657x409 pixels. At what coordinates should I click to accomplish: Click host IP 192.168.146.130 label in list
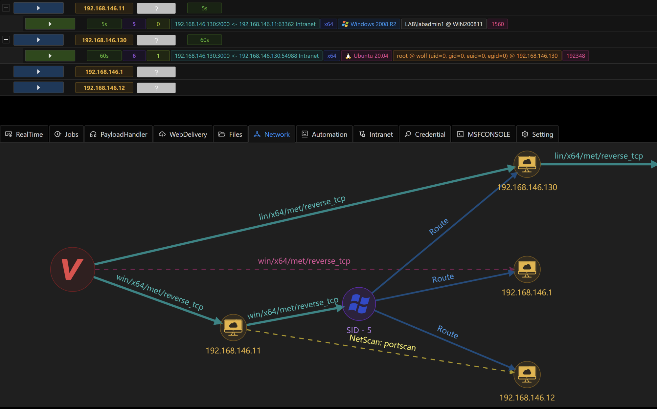point(104,40)
